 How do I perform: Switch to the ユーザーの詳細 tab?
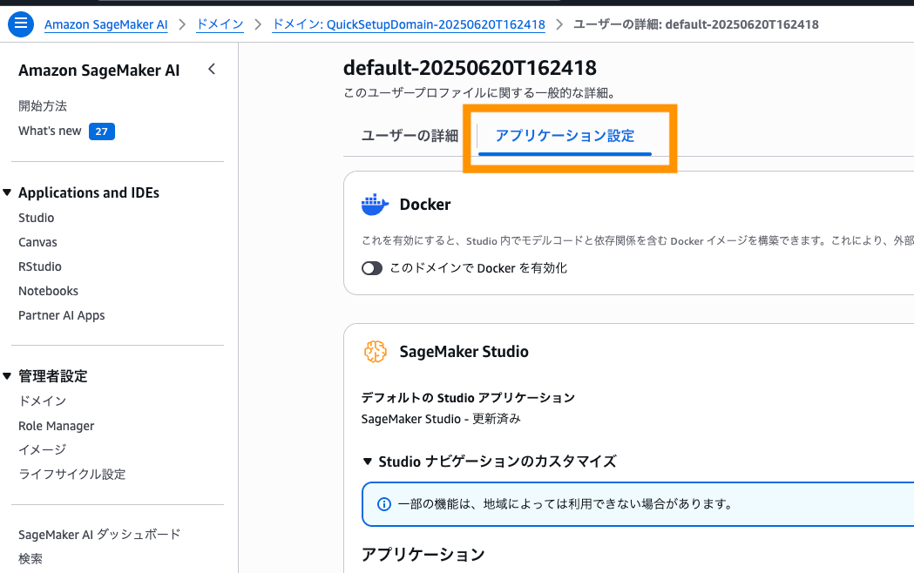point(410,136)
